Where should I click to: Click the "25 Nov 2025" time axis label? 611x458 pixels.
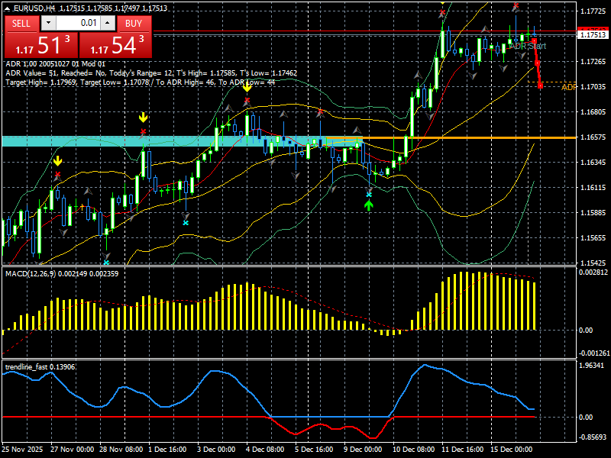click(x=23, y=449)
